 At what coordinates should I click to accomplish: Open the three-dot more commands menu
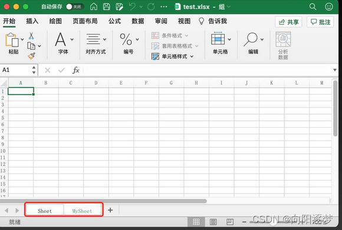click(164, 6)
